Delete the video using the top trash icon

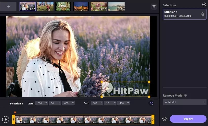click(x=154, y=7)
